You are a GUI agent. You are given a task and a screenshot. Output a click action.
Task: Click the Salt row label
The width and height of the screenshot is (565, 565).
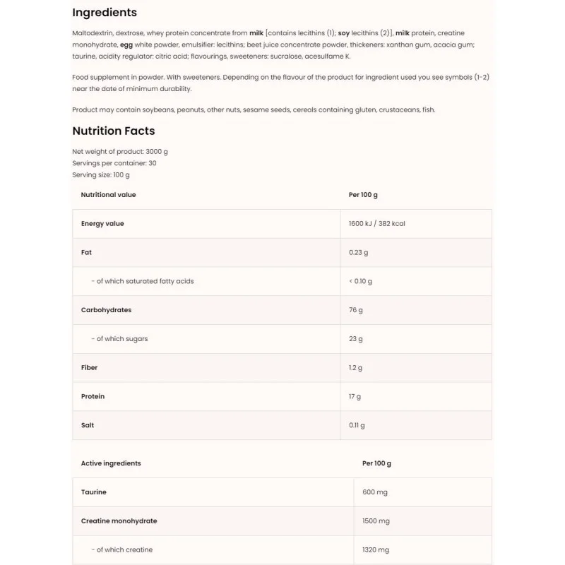point(88,425)
